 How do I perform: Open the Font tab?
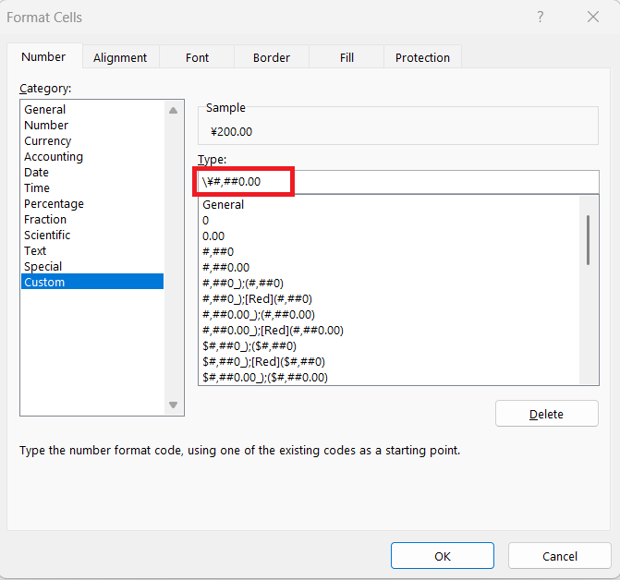click(197, 57)
